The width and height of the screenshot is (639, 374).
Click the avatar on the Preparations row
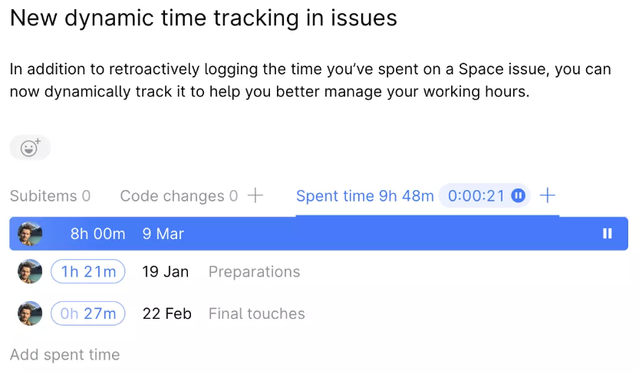point(30,271)
